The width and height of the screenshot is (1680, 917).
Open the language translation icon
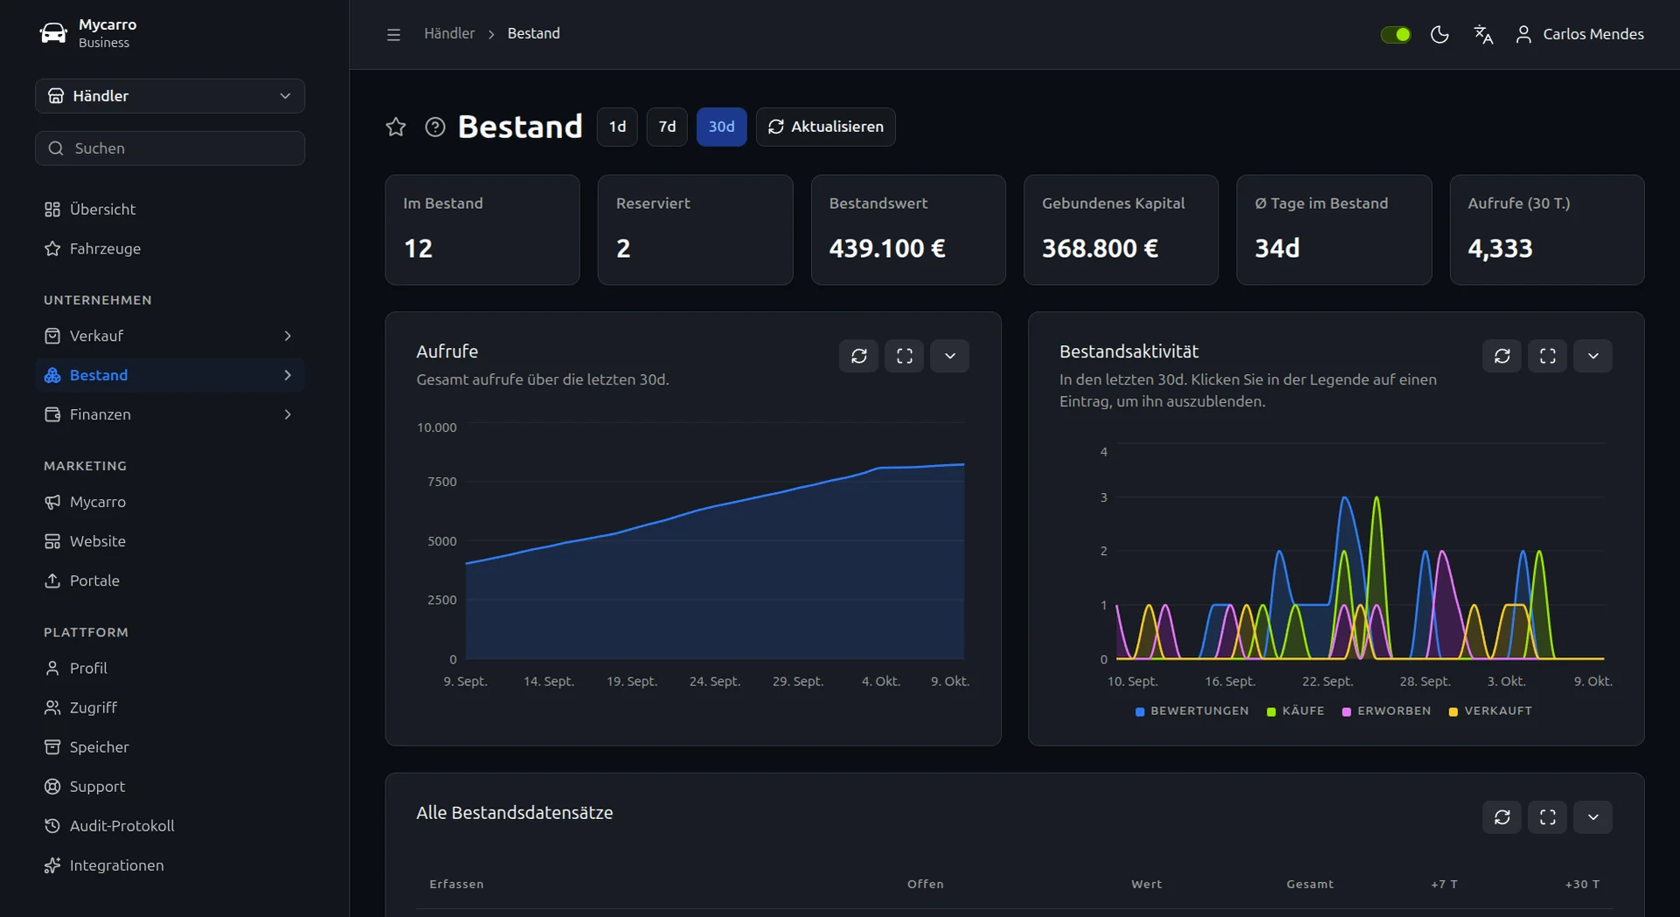tap(1483, 34)
